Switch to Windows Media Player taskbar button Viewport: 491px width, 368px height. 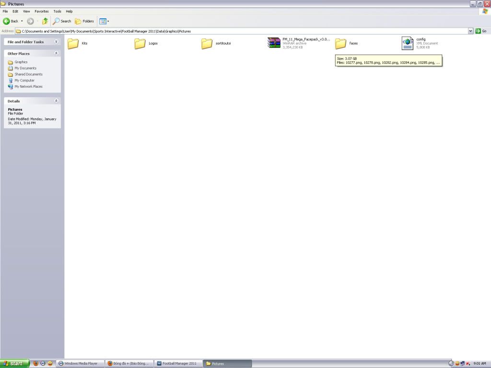point(81,363)
